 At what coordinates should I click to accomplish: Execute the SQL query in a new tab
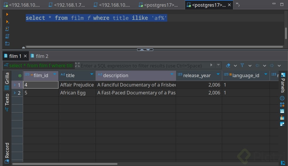pyautogui.click(x=8, y=22)
